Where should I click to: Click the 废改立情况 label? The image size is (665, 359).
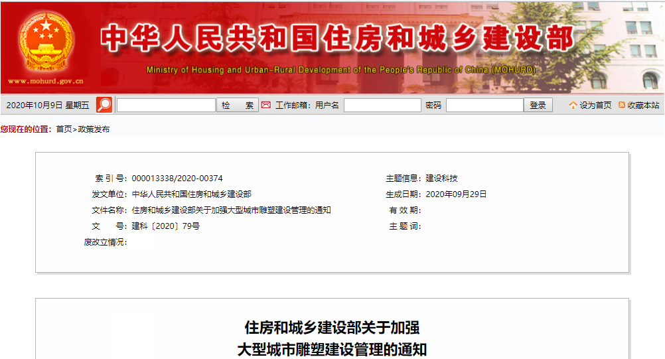click(105, 242)
